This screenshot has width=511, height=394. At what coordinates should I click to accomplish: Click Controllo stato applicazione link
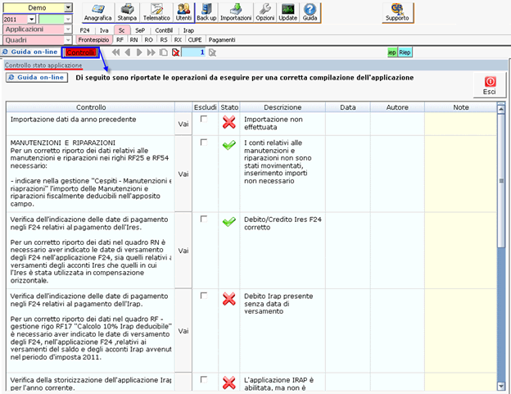tap(43, 66)
